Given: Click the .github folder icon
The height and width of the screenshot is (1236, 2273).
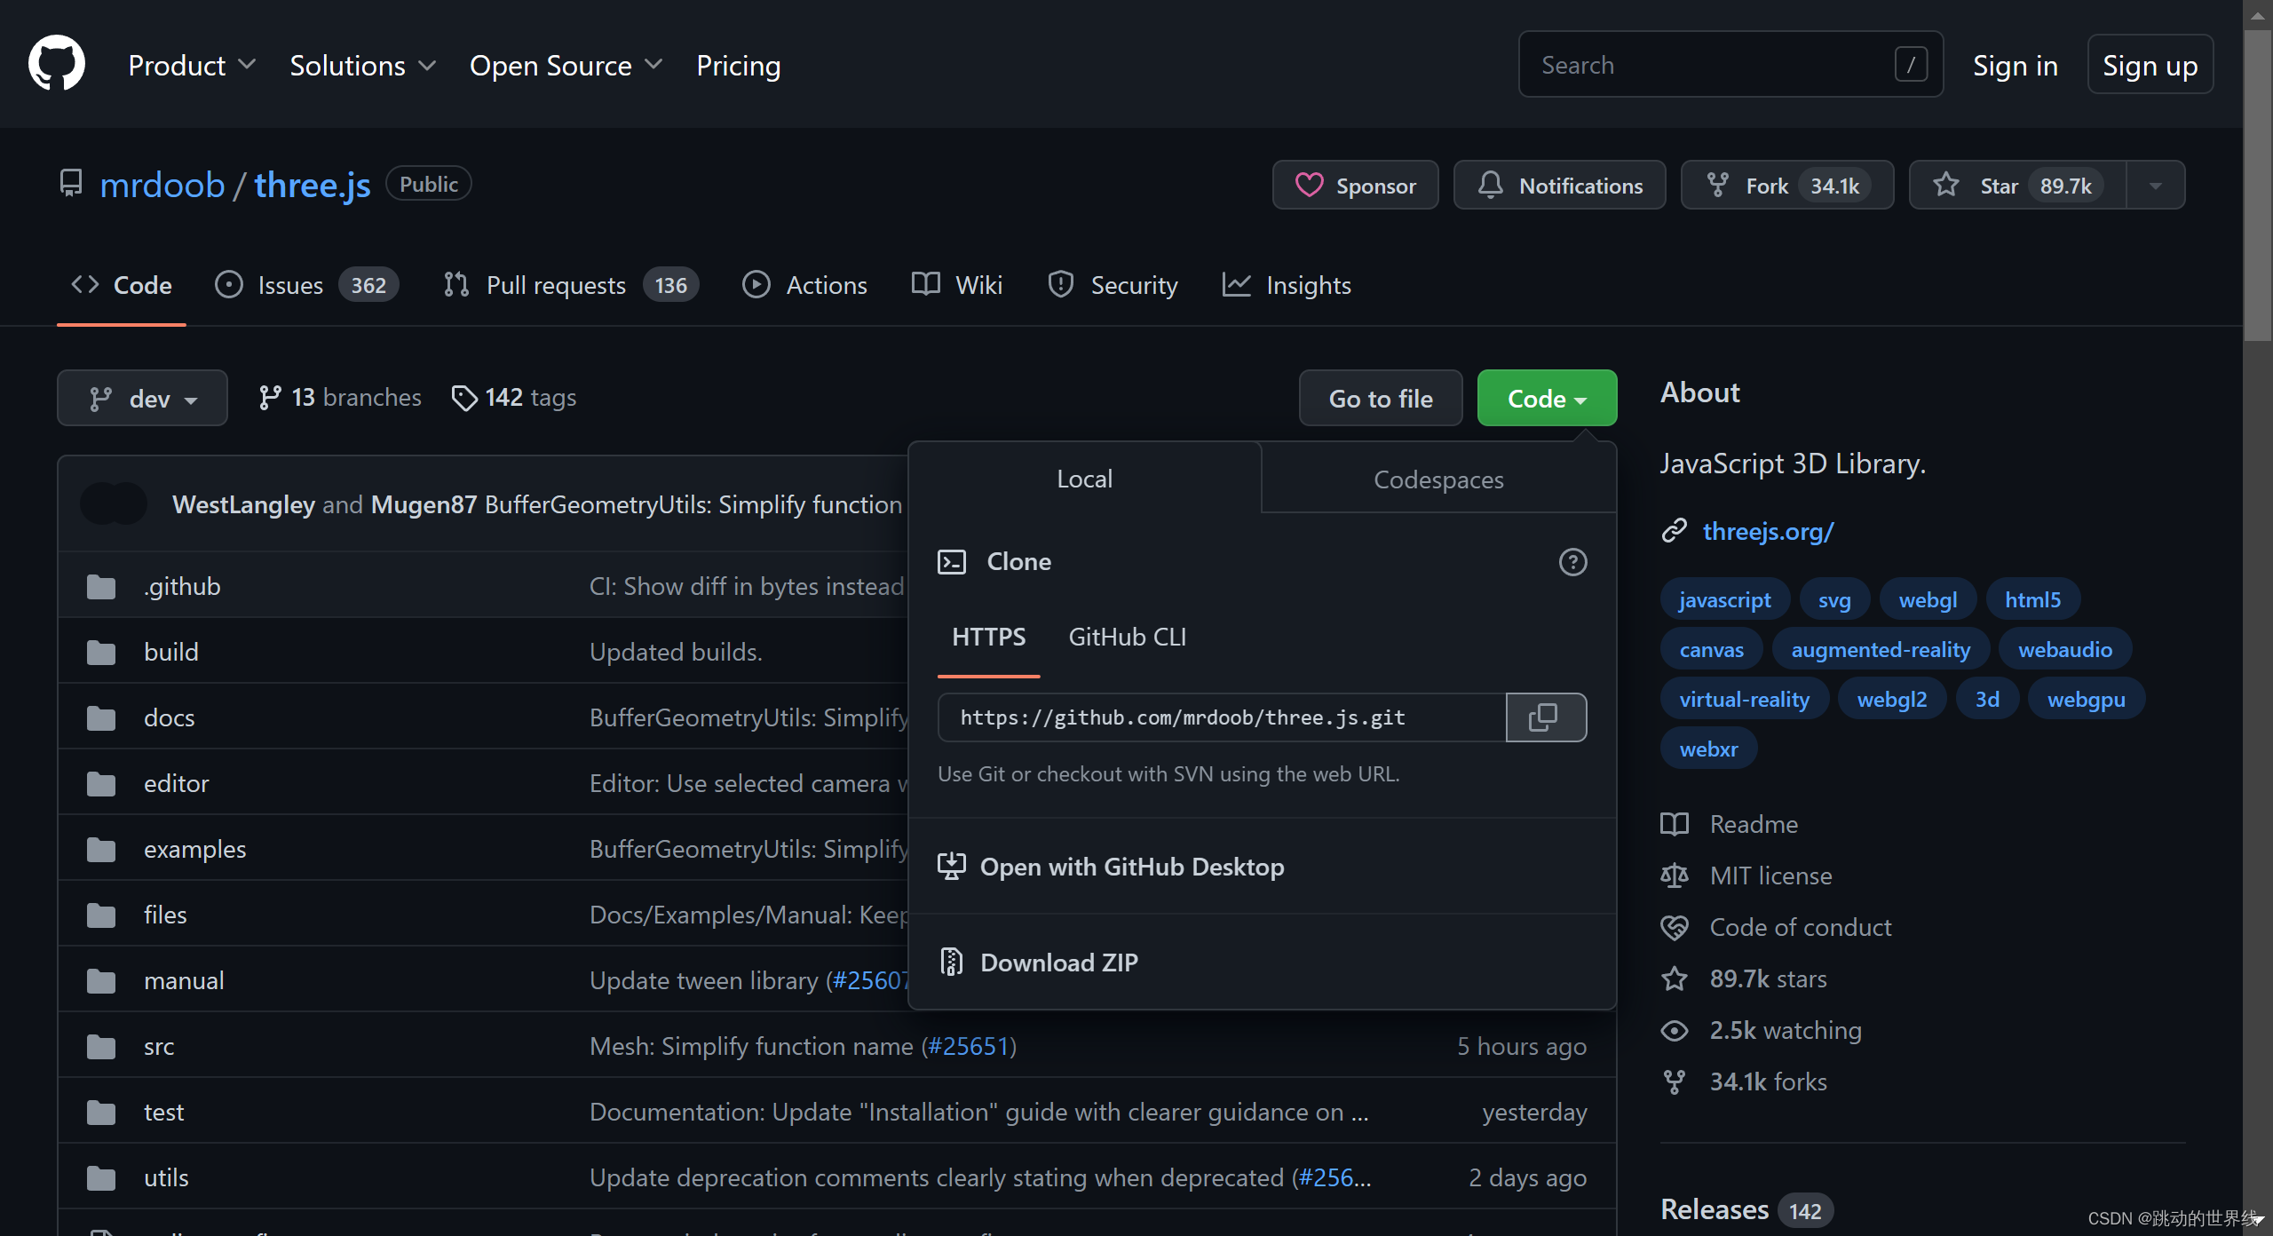Looking at the screenshot, I should point(101,587).
